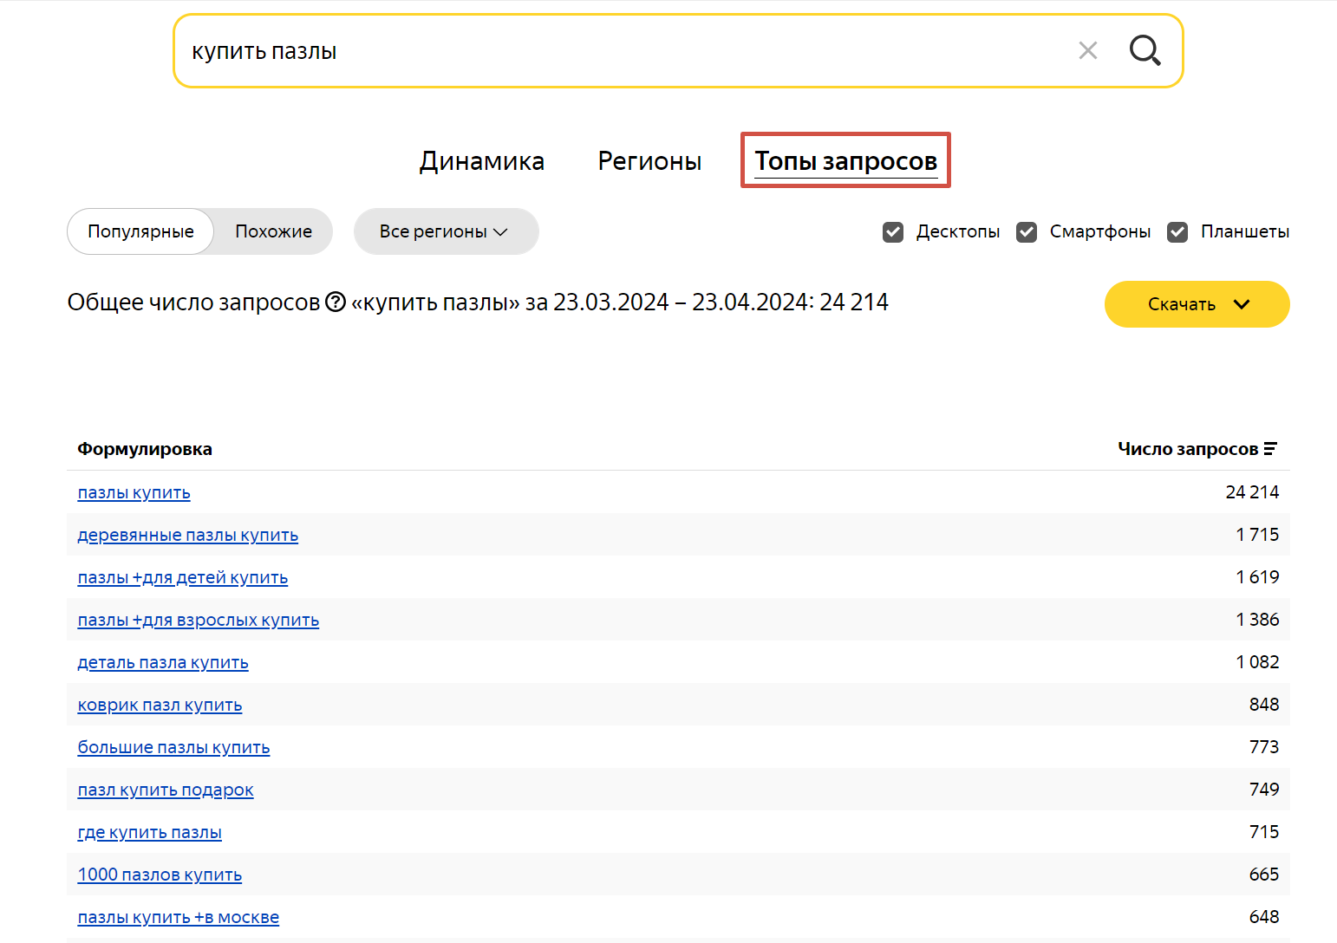The width and height of the screenshot is (1337, 943).
Task: Click the magnifying glass search icon
Action: tap(1145, 51)
